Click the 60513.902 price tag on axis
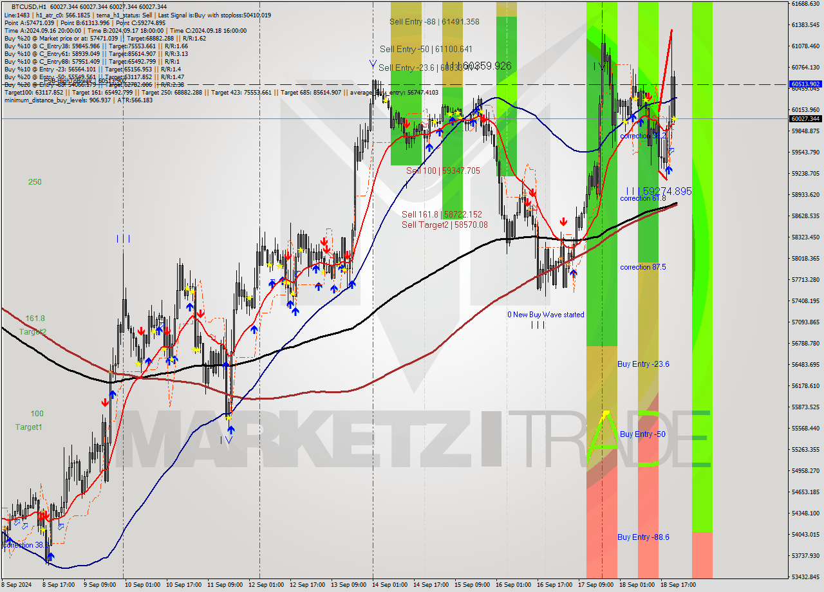Screen dimensions: 824x592 [x=805, y=84]
